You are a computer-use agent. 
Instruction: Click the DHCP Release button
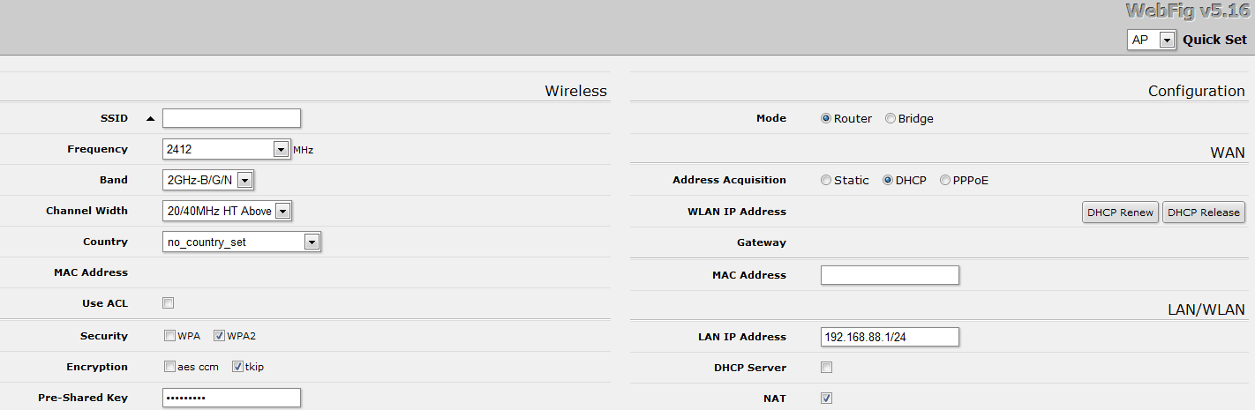click(x=1203, y=212)
